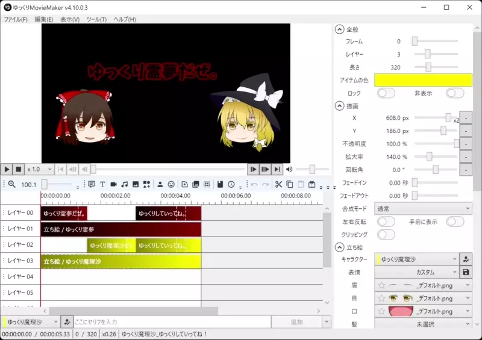Click the add audio music note icon
This screenshot has width=482, height=340.
pyautogui.click(x=124, y=185)
